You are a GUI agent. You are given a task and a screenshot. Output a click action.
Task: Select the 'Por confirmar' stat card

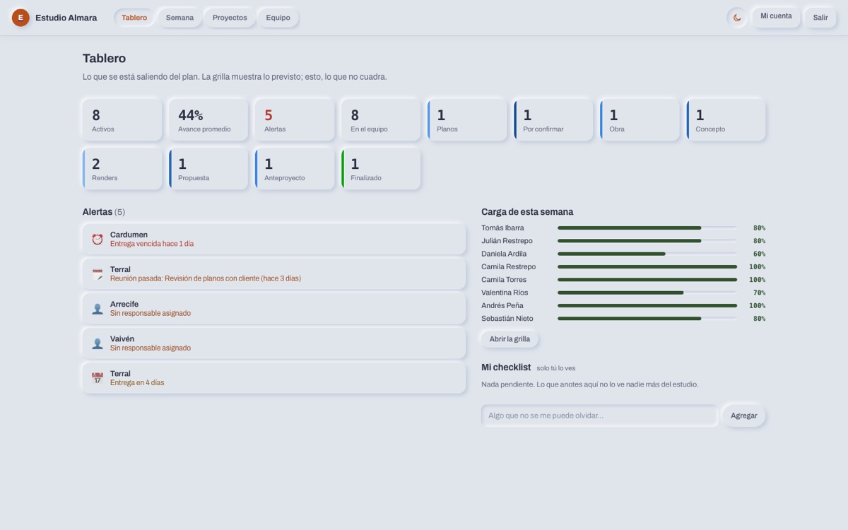(x=553, y=120)
